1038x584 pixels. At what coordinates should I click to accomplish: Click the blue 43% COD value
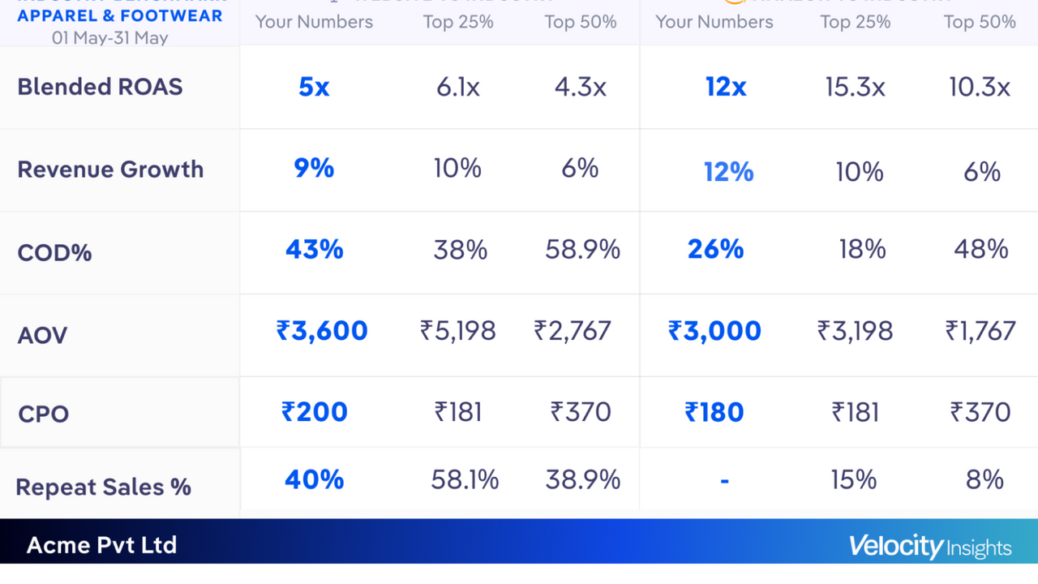314,249
